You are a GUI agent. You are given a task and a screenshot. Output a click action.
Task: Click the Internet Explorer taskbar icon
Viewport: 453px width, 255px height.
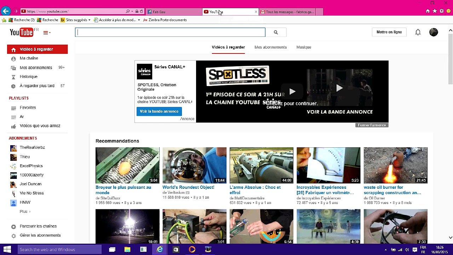coord(160,249)
